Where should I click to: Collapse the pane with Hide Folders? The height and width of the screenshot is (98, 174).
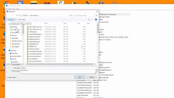point(11,77)
